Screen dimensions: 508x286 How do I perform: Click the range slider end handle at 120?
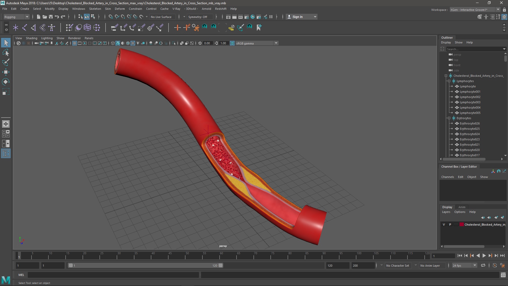point(220,265)
